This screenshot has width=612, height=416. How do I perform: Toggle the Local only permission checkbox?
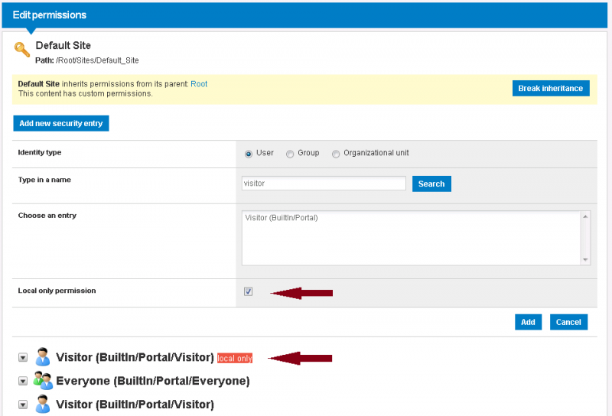248,291
